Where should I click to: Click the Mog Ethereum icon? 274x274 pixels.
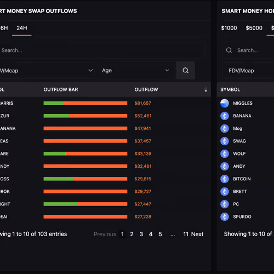pyautogui.click(x=225, y=128)
